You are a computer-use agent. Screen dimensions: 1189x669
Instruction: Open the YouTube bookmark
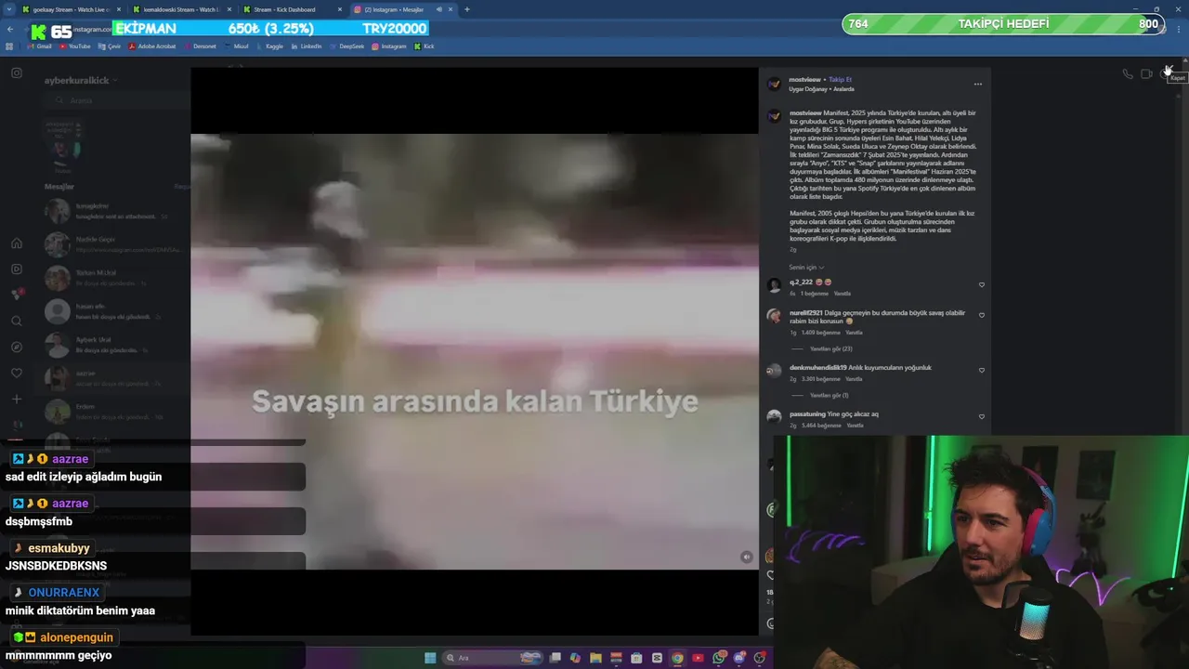[74, 46]
